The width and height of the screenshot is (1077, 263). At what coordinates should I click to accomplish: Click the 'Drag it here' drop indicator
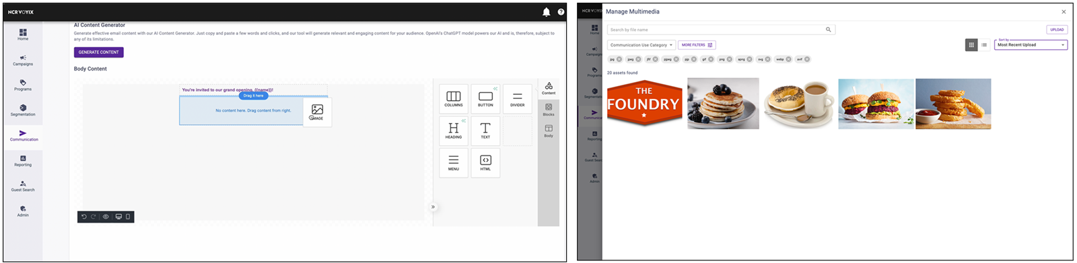coord(253,96)
